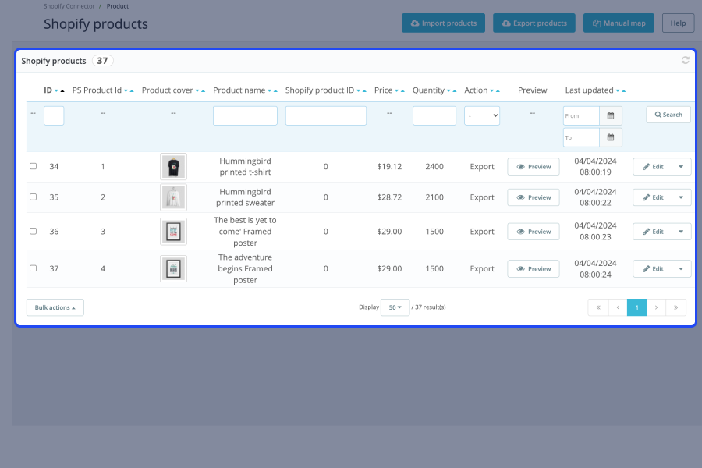Image resolution: width=702 pixels, height=468 pixels.
Task: Open the Help button
Action: pyautogui.click(x=678, y=23)
